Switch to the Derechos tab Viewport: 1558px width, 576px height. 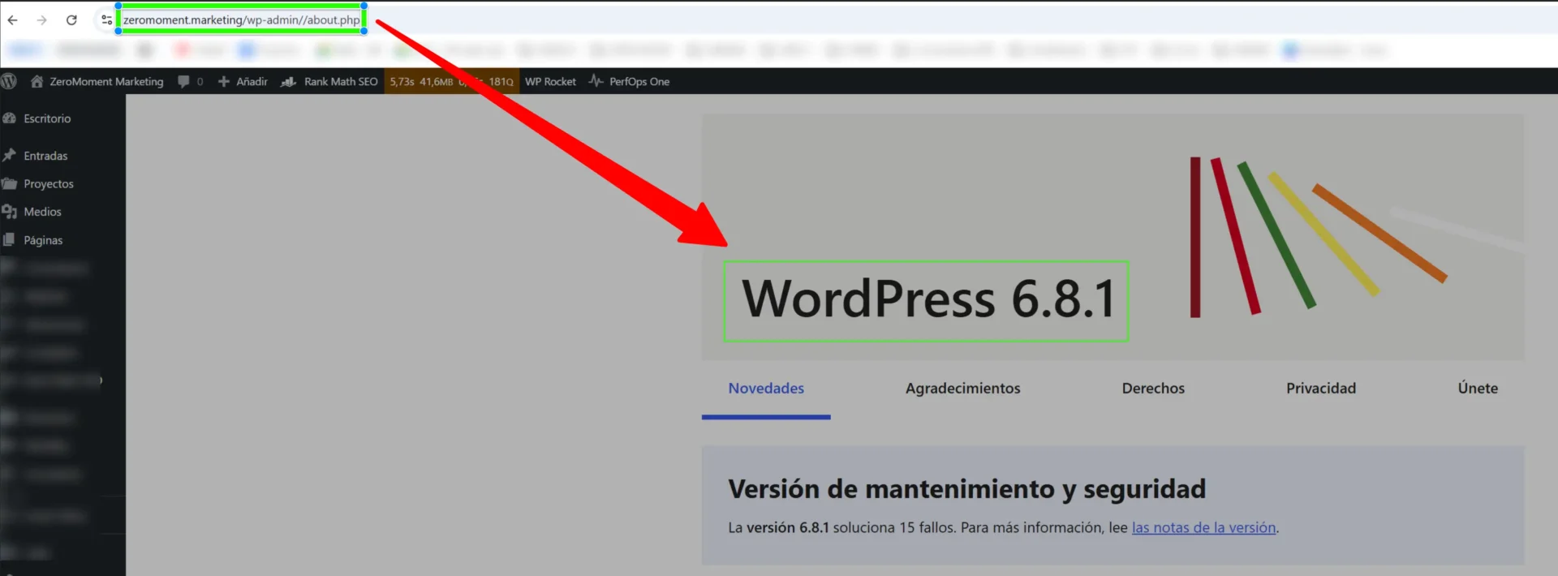[1153, 389]
